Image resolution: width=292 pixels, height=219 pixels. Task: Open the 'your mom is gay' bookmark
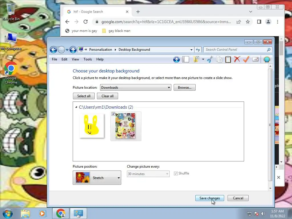[x=81, y=31]
